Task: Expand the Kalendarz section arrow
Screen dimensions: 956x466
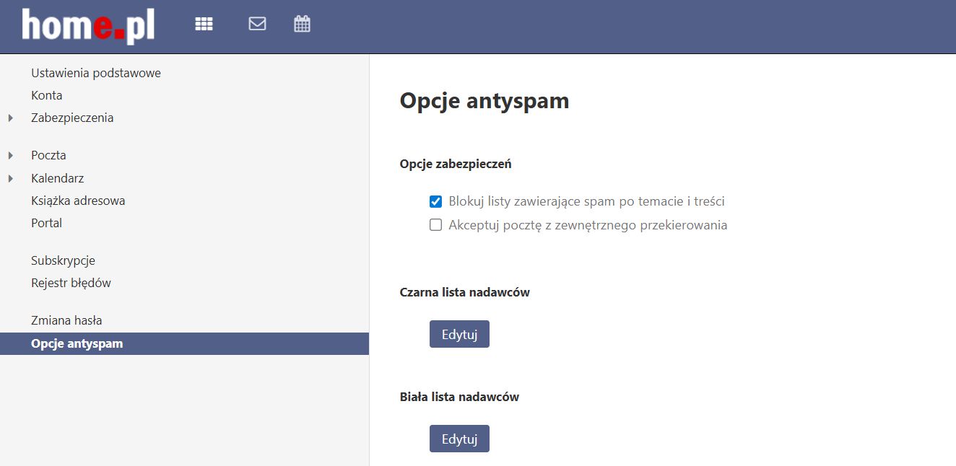Action: pos(11,179)
